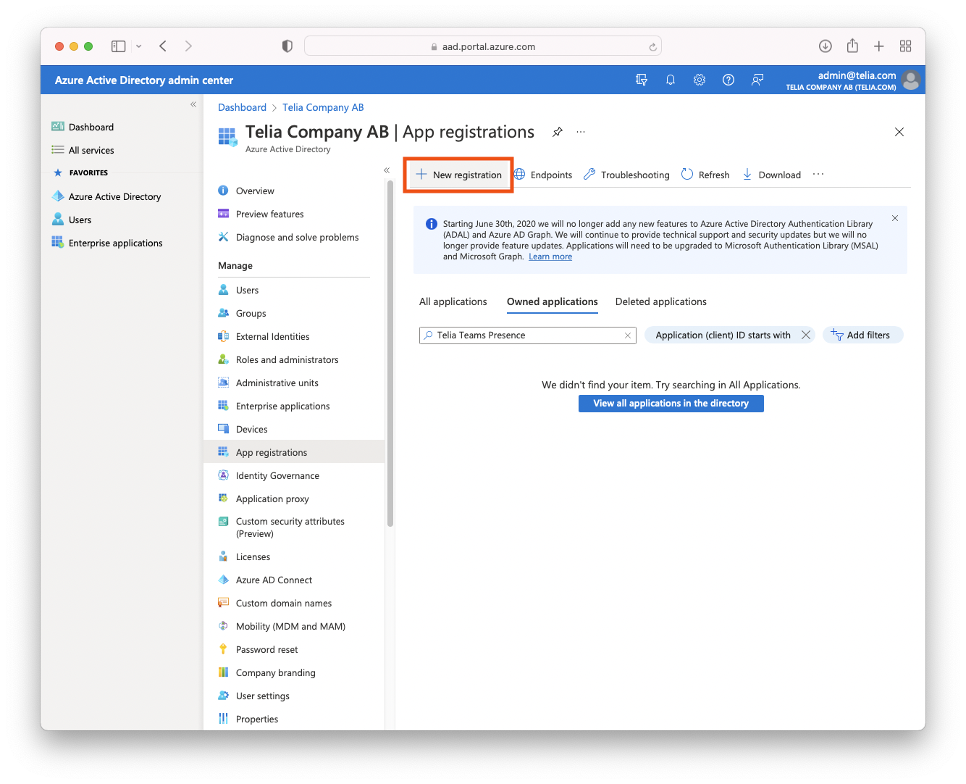Dismiss the ADAL deprecation banner

pos(895,218)
